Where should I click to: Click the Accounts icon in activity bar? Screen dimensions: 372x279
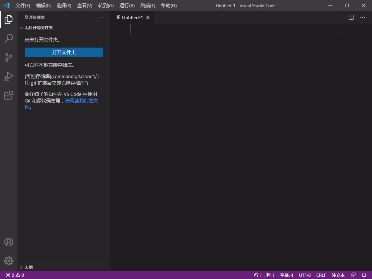tap(8, 242)
